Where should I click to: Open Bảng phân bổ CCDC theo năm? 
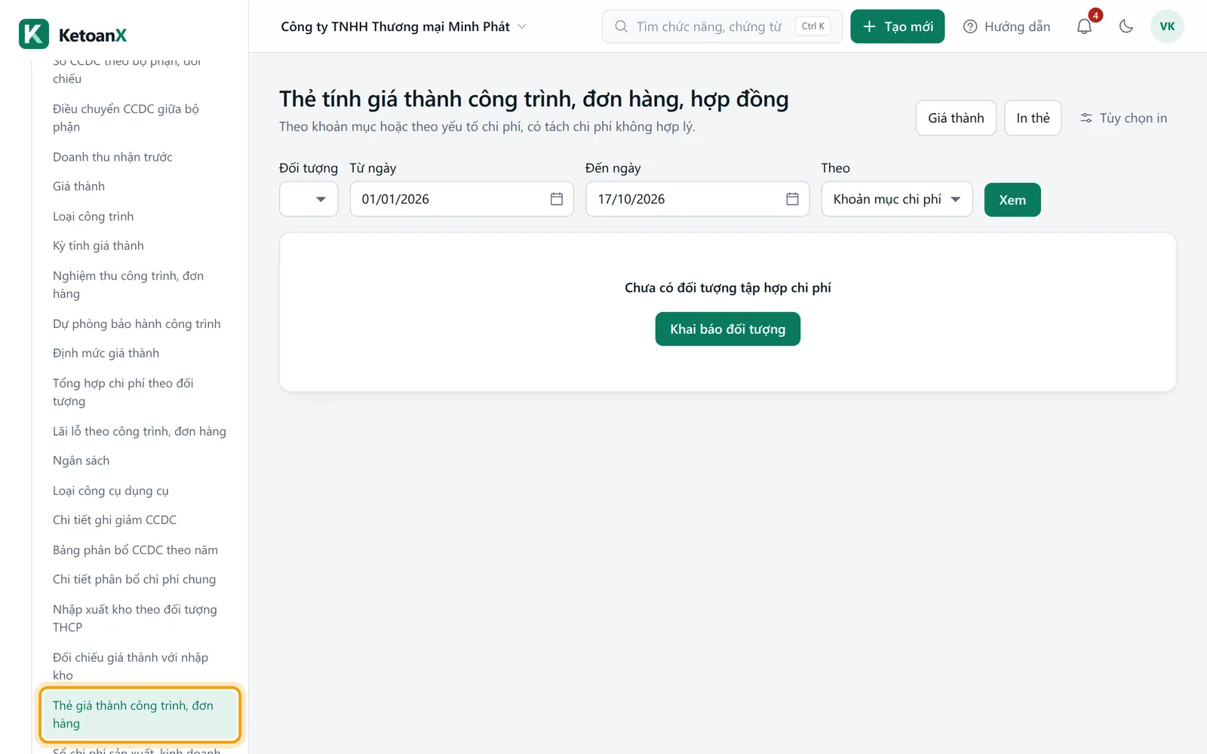point(139,550)
